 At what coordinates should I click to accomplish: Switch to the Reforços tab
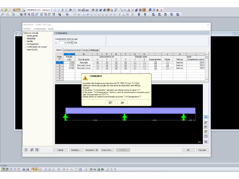[x=95, y=50]
